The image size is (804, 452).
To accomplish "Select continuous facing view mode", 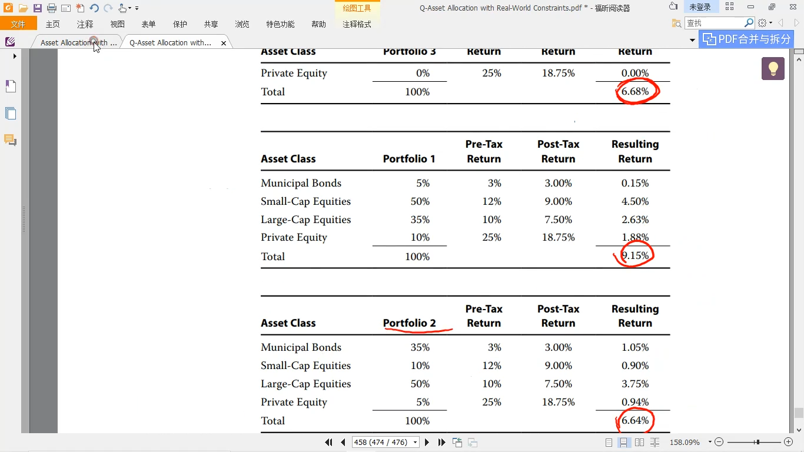I will click(655, 443).
